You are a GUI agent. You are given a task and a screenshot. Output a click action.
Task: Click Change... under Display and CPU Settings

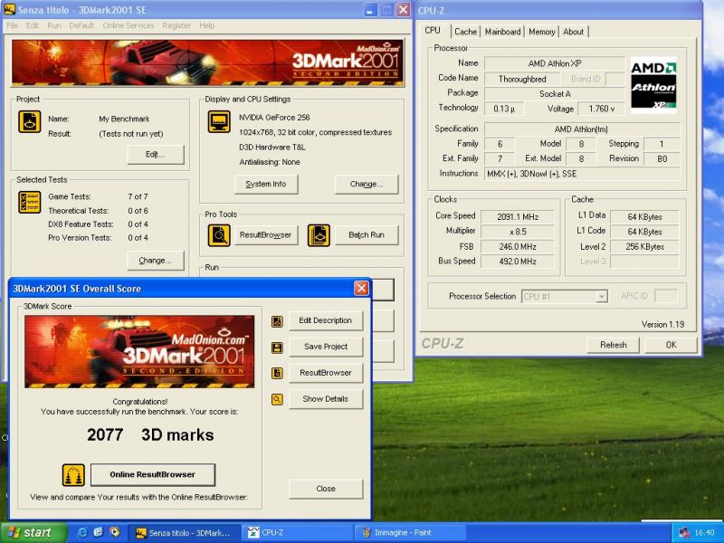pyautogui.click(x=367, y=185)
